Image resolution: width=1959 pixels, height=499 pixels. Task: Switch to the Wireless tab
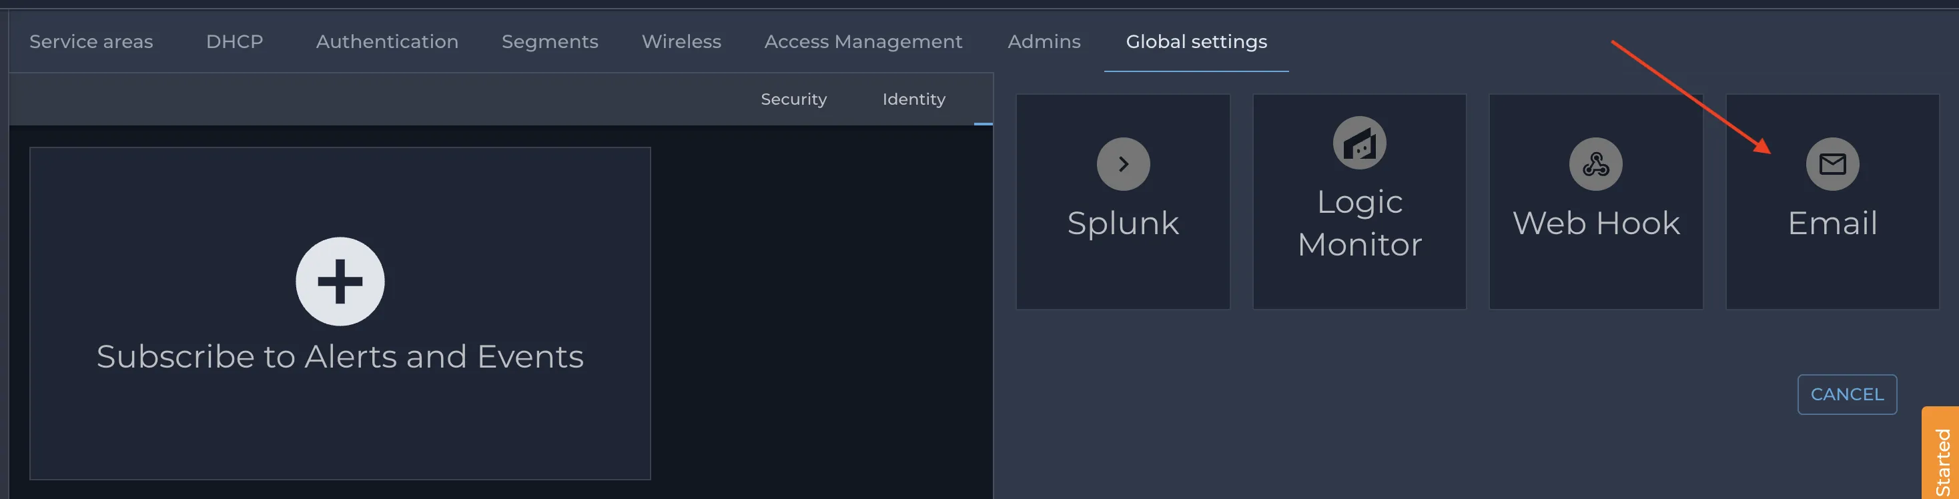pyautogui.click(x=681, y=42)
